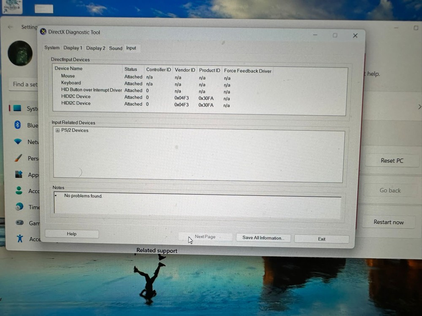The width and height of the screenshot is (422, 316).
Task: Click the Next Page button
Action: coord(205,237)
